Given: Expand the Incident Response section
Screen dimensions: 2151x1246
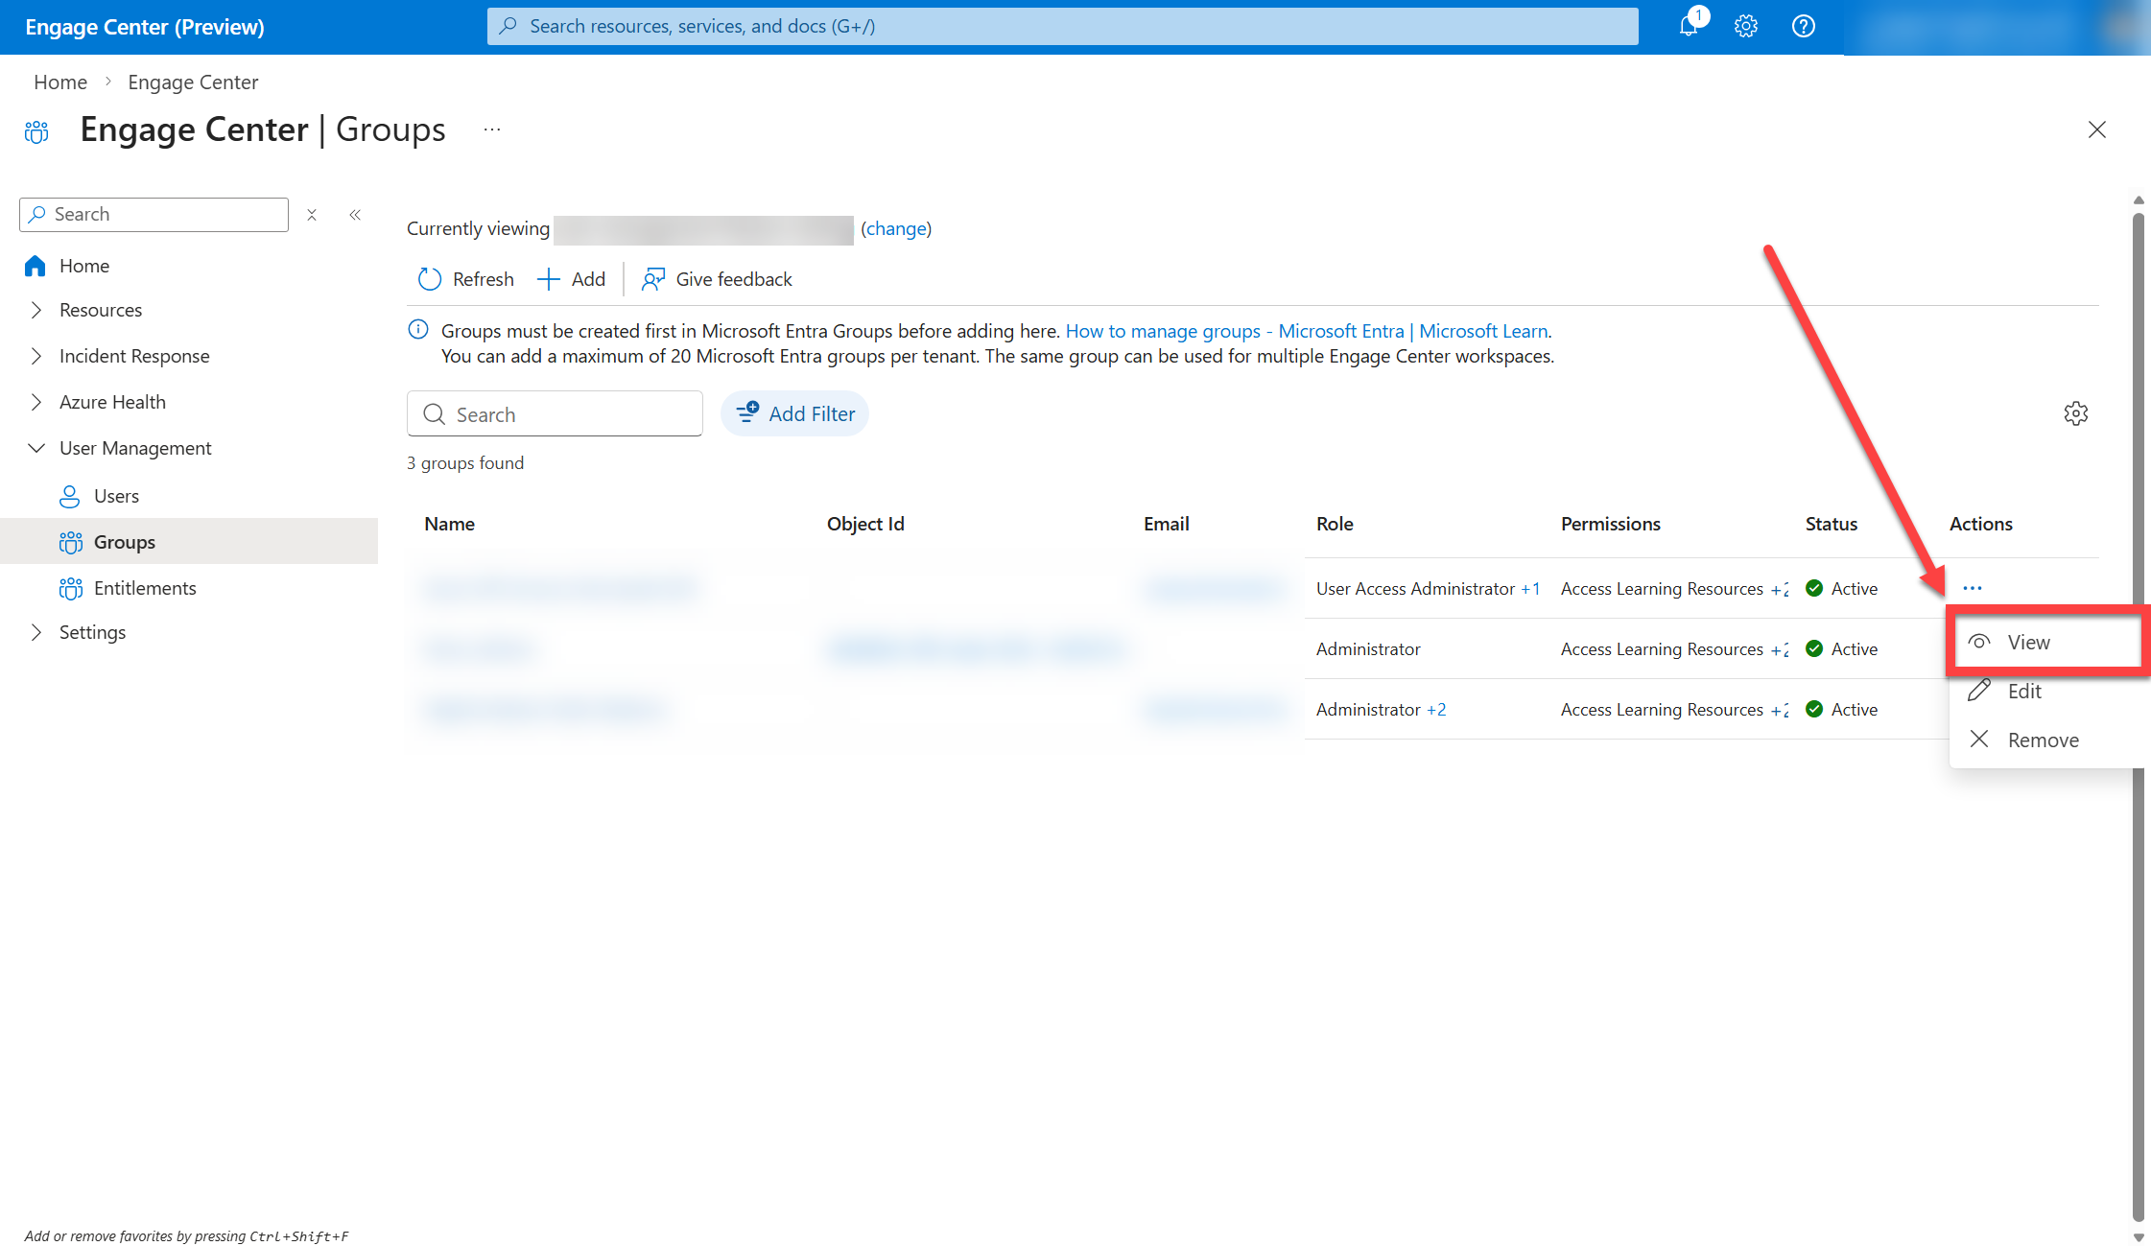Looking at the screenshot, I should coord(36,356).
